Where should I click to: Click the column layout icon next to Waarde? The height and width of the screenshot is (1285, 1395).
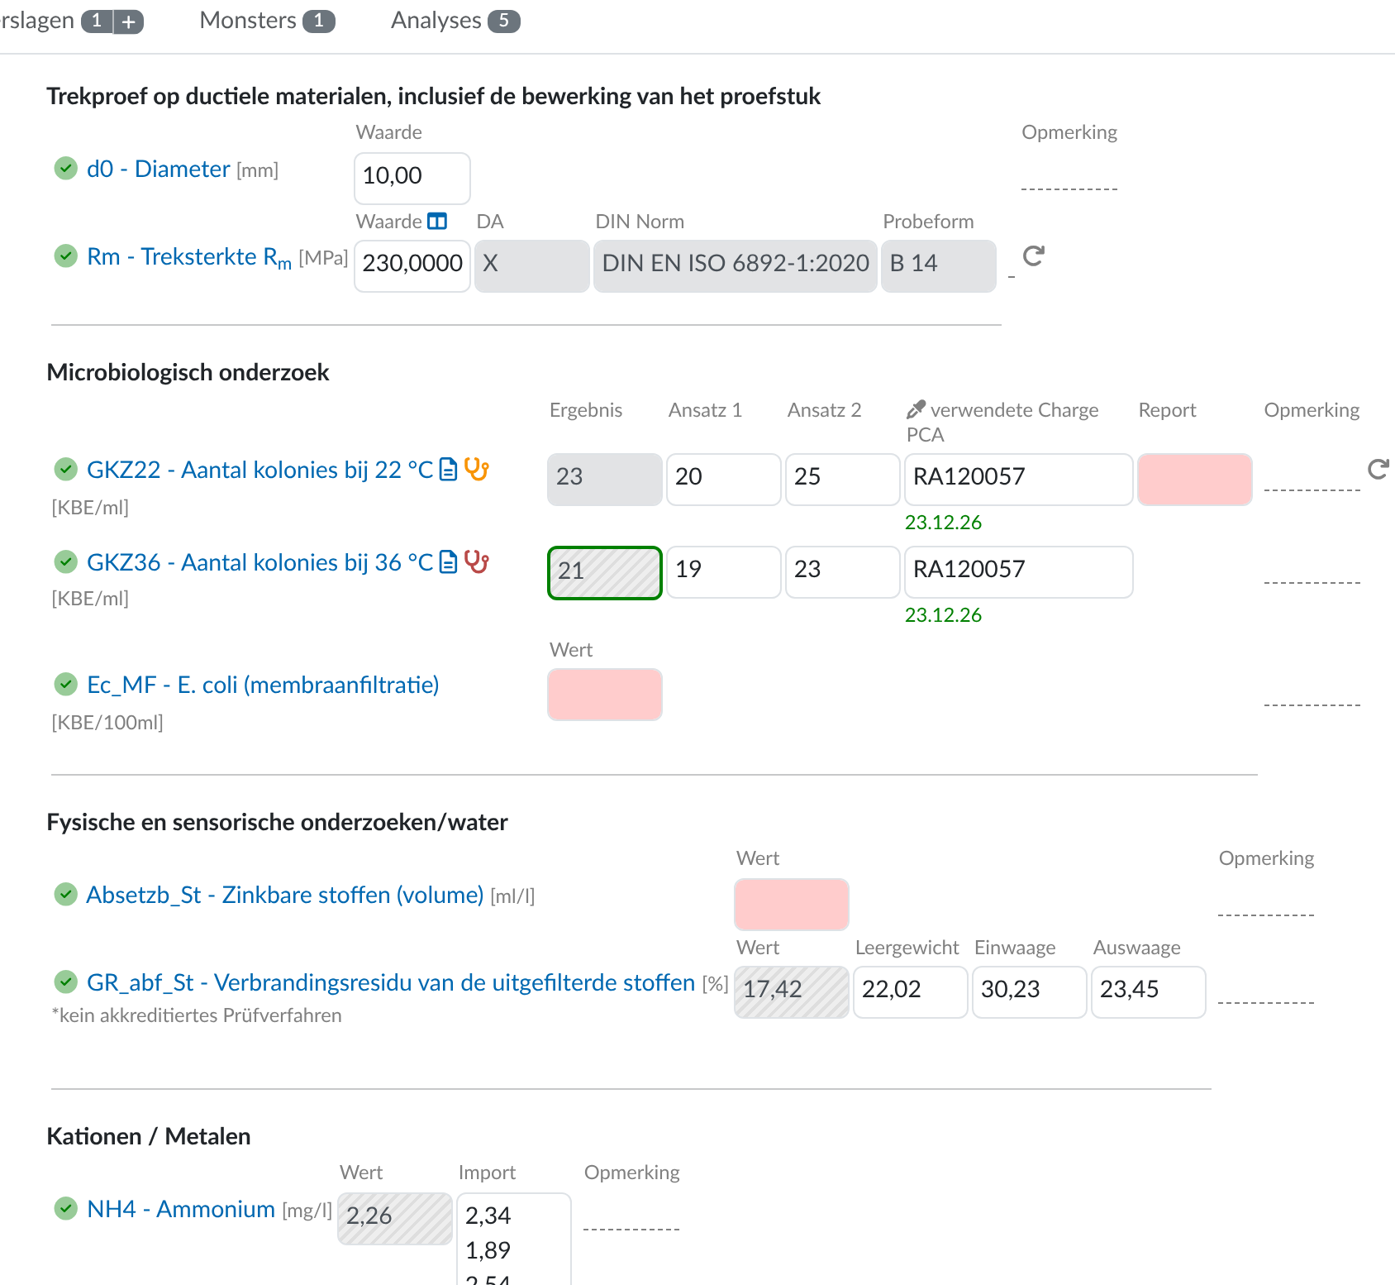(x=437, y=221)
